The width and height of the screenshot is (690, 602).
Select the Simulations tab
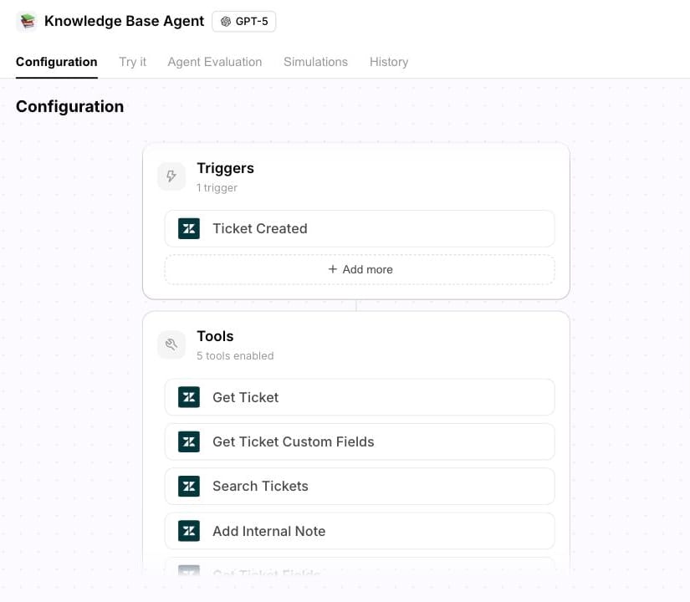pyautogui.click(x=315, y=62)
